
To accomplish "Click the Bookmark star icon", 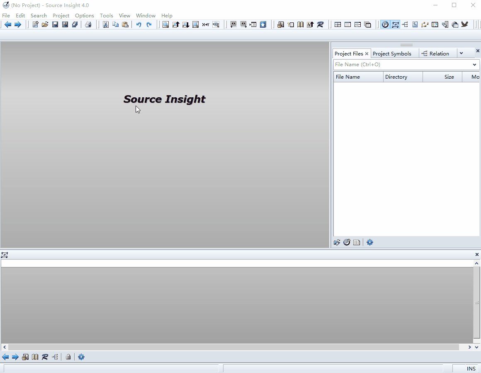I will point(263,24).
